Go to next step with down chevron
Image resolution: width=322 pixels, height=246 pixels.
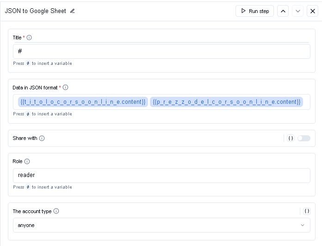tap(298, 11)
